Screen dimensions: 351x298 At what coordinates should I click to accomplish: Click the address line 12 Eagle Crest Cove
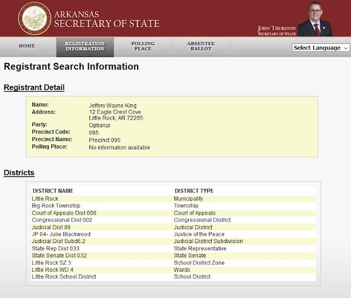115,112
